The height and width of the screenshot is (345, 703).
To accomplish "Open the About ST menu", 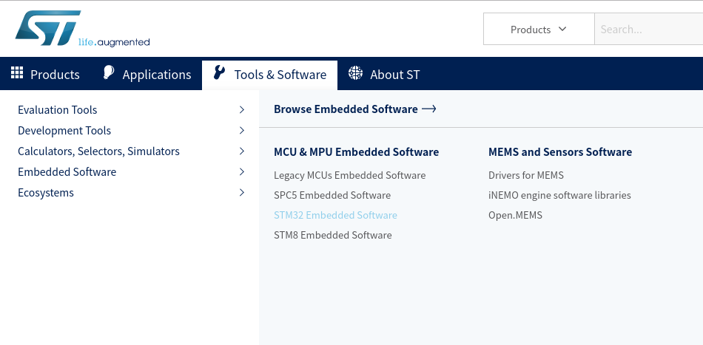I will pyautogui.click(x=384, y=73).
